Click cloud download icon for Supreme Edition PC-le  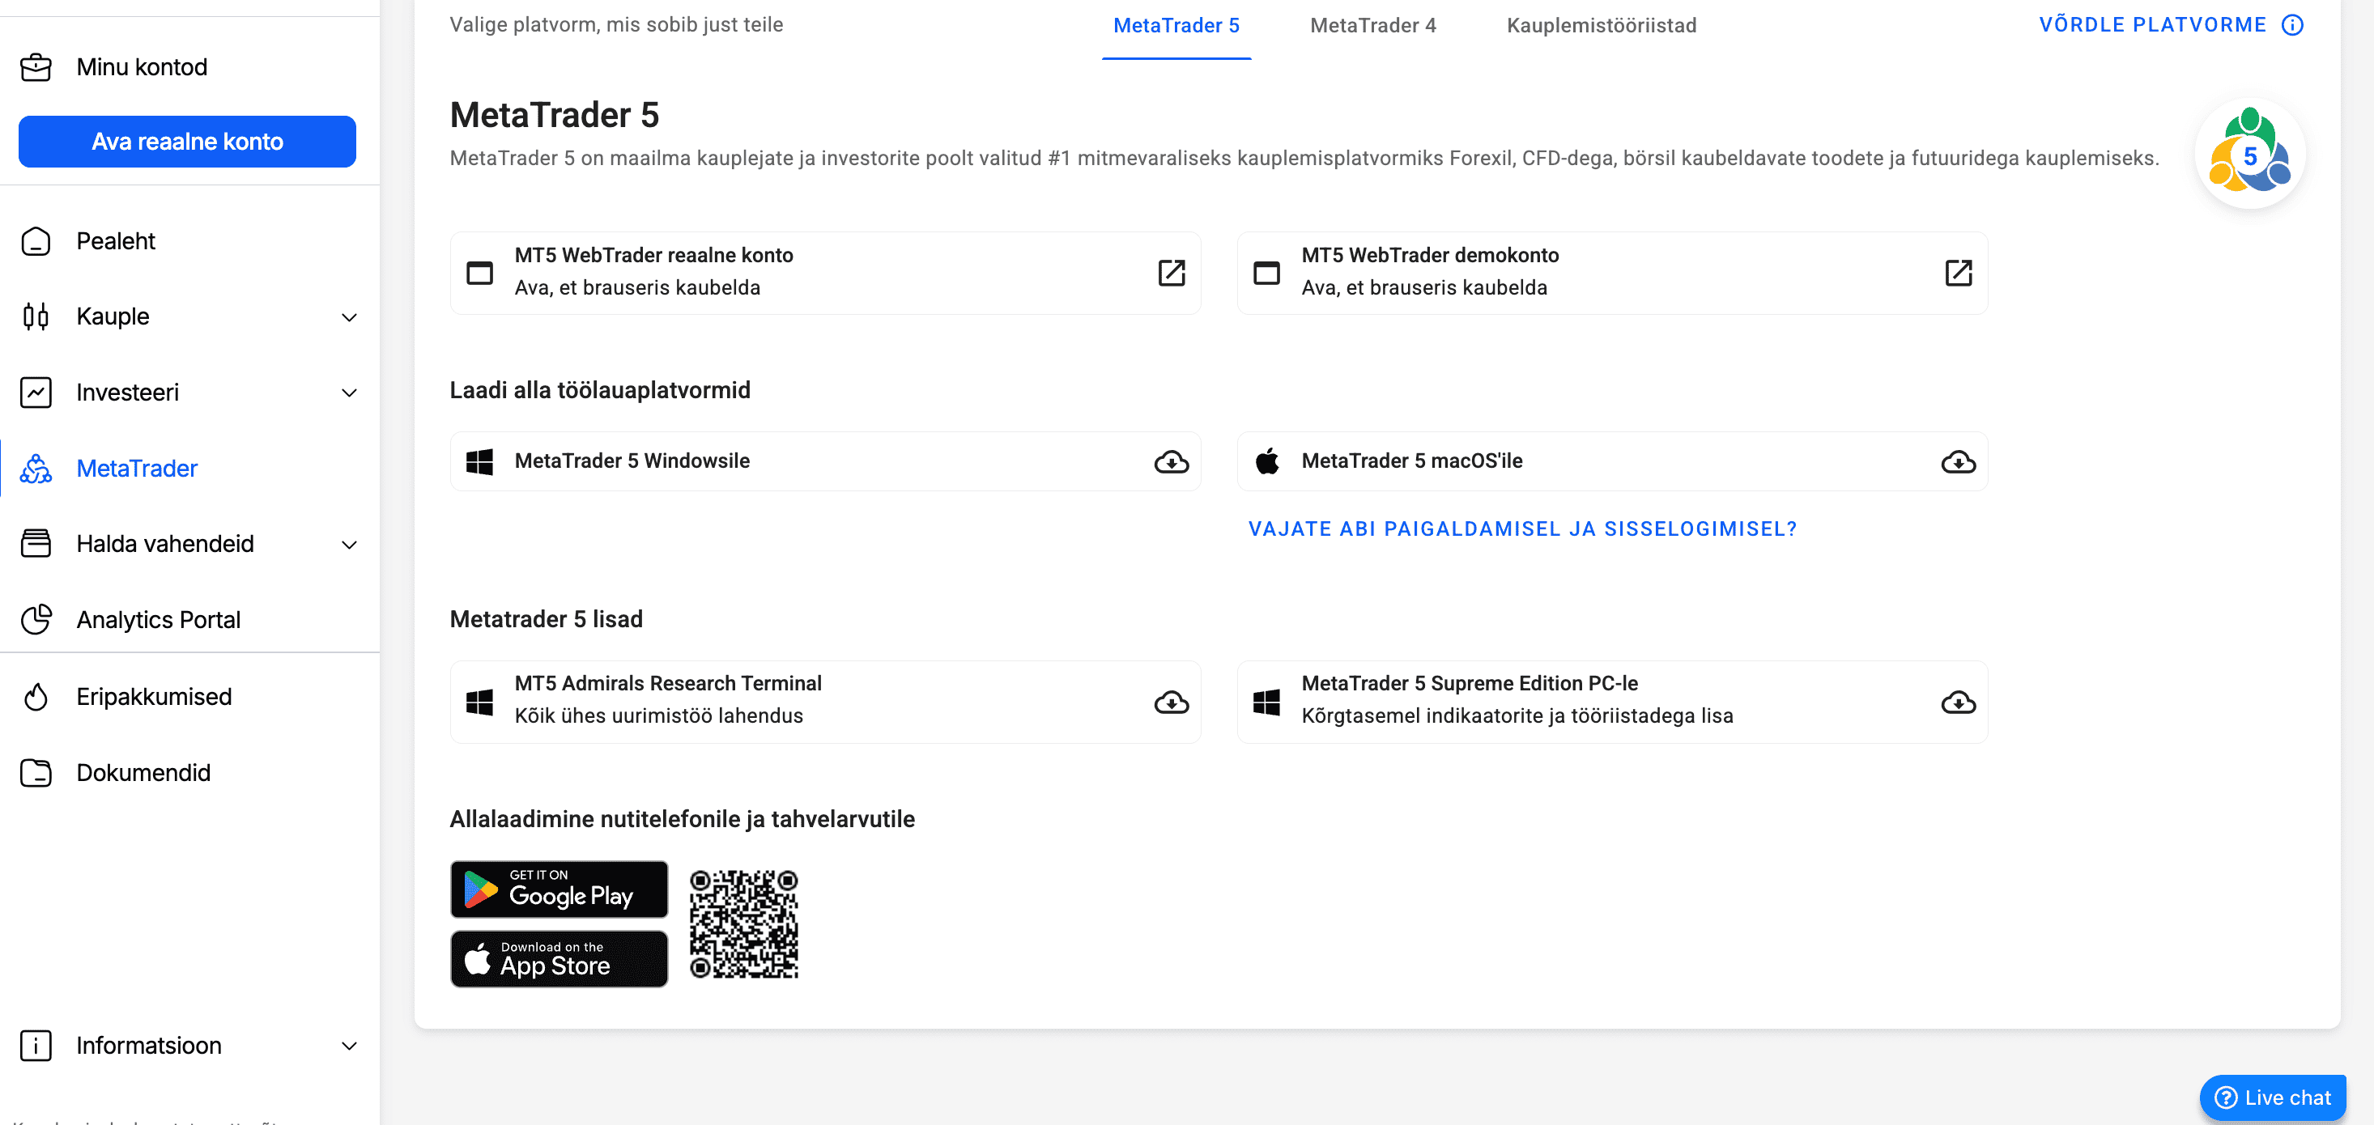(x=1959, y=703)
